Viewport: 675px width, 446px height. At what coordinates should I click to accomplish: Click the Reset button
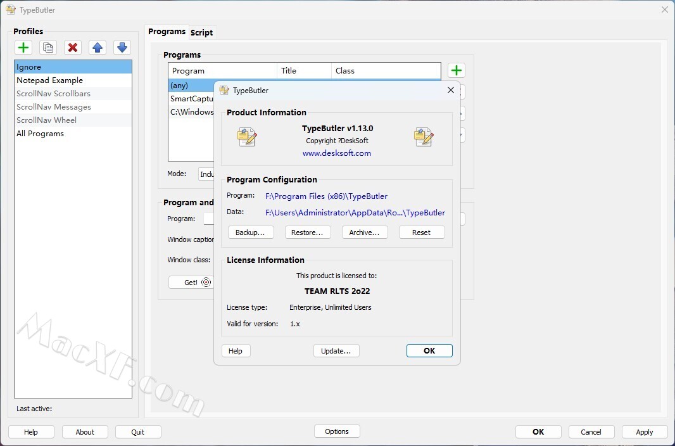coord(422,233)
